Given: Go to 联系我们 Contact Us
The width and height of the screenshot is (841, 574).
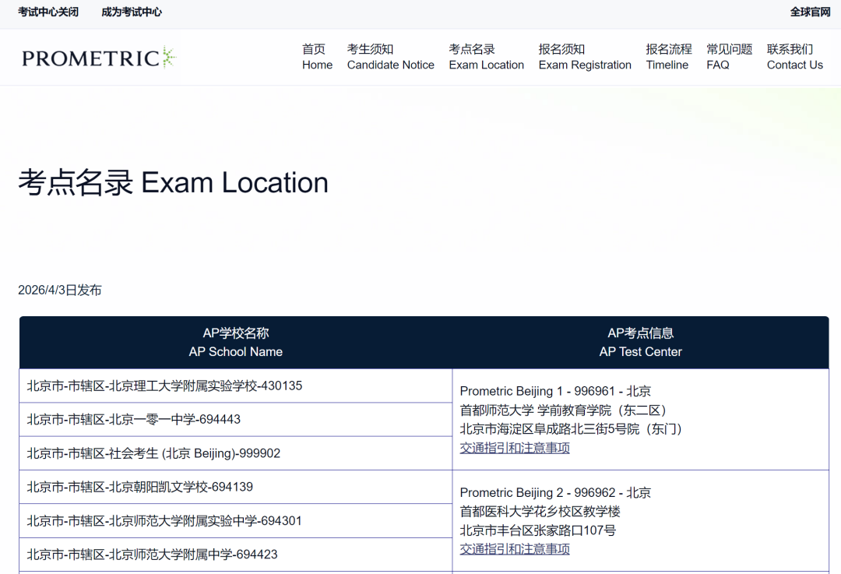Looking at the screenshot, I should 794,58.
